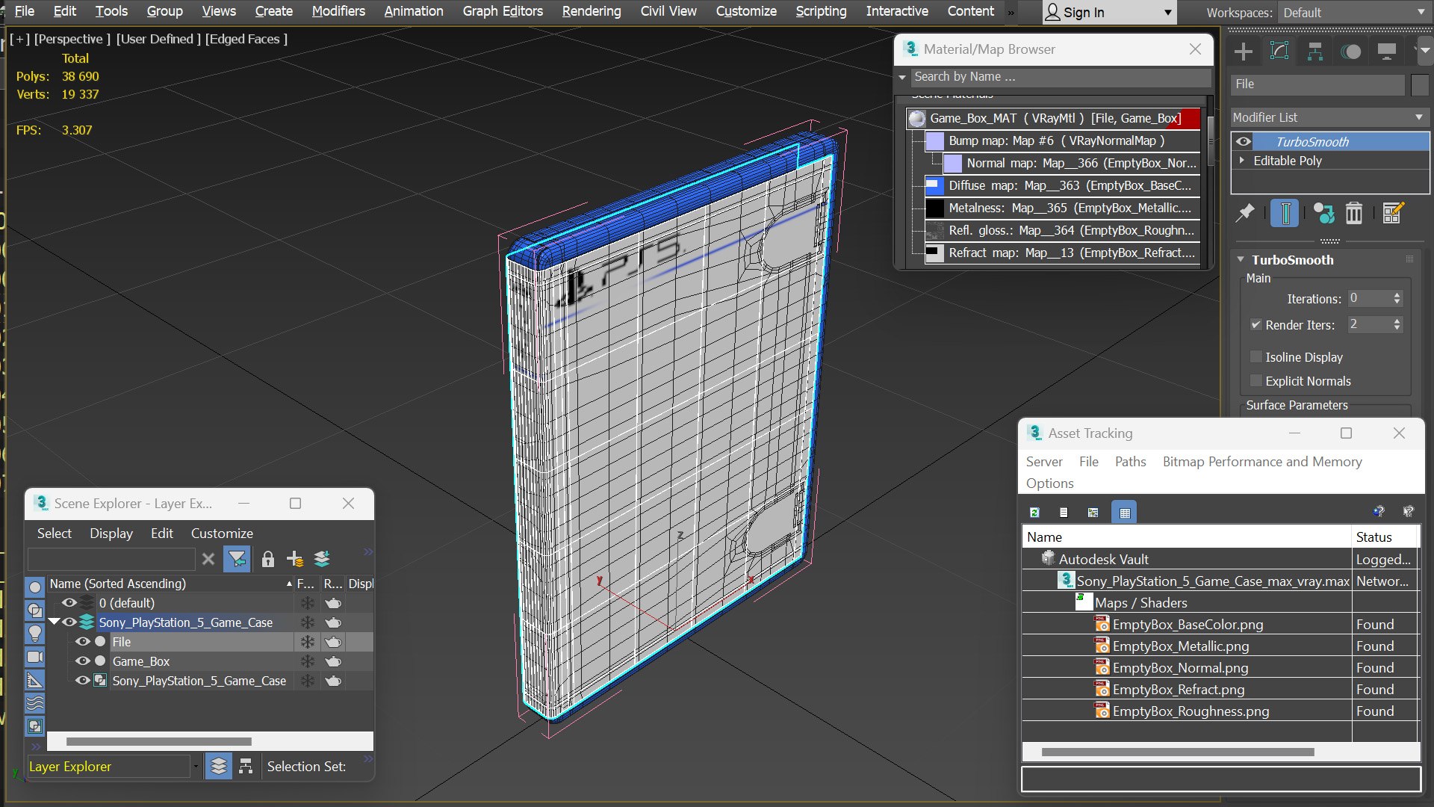
Task: Open the Motion panel icon
Action: coord(1351,52)
